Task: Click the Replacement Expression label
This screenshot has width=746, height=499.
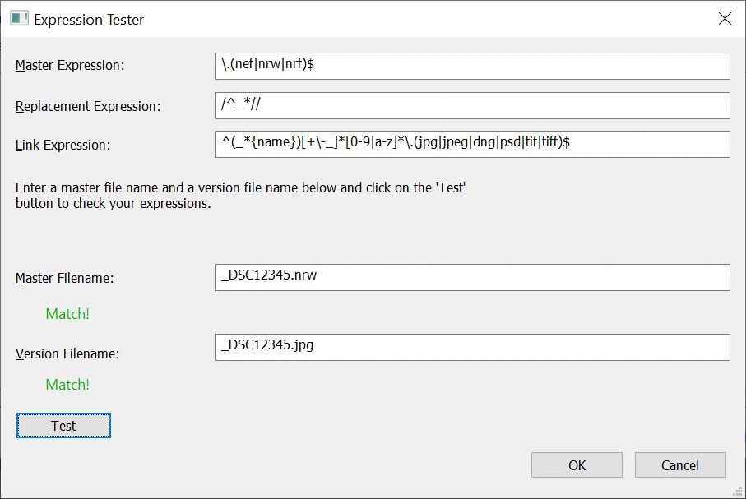Action: (88, 106)
